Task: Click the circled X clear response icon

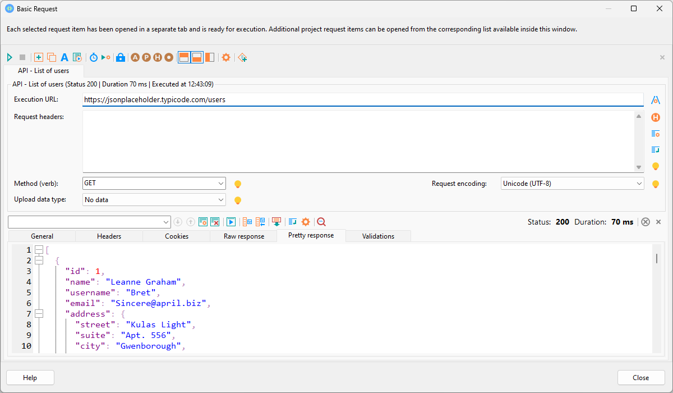Action: (646, 222)
